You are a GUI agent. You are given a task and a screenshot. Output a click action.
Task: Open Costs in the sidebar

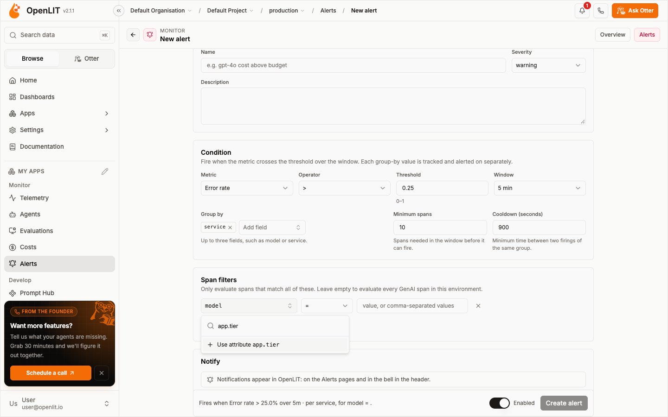click(59, 247)
